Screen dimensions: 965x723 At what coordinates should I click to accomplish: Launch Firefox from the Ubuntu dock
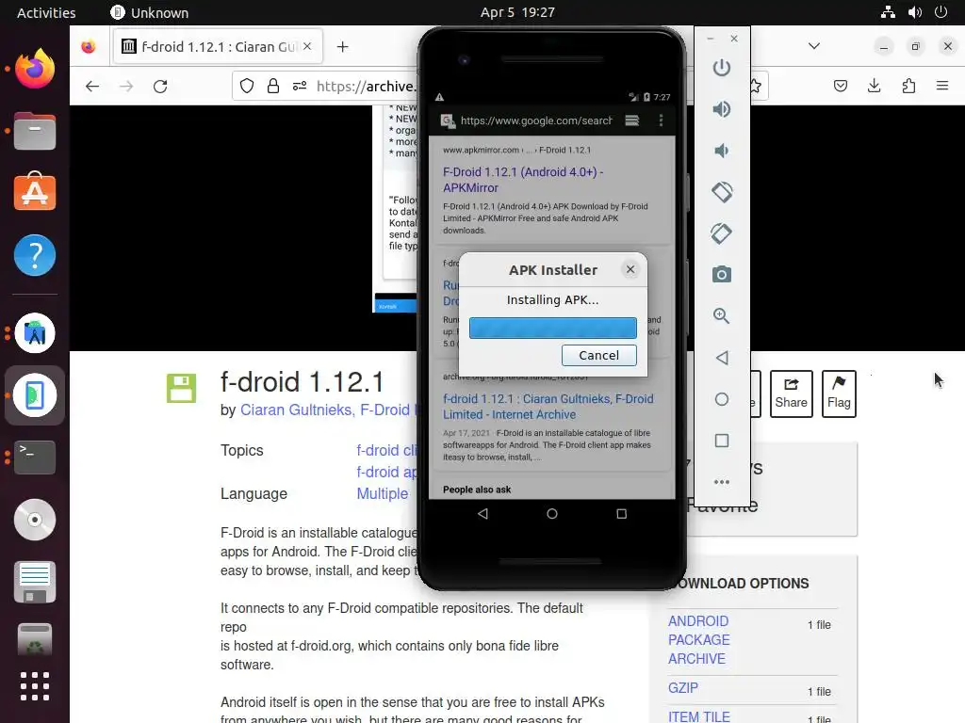(x=35, y=68)
